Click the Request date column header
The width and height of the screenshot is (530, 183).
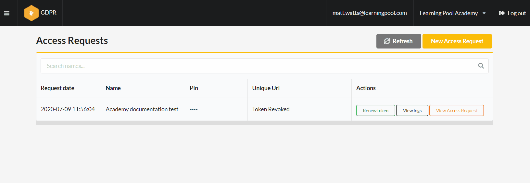coord(57,88)
